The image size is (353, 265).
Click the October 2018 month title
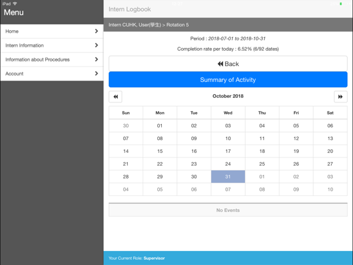point(228,96)
